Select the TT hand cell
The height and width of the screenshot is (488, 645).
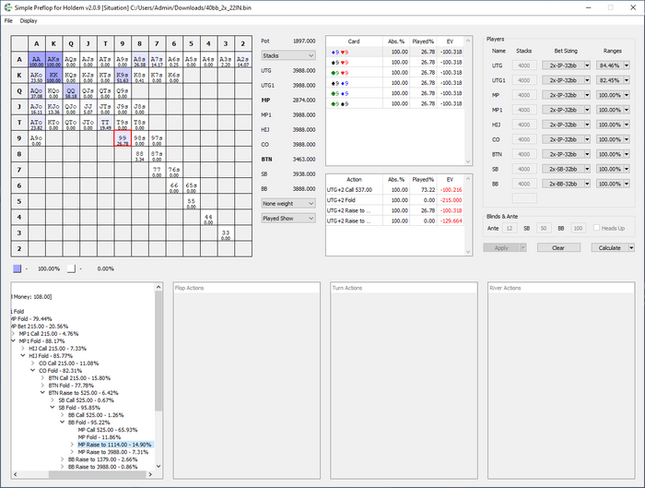point(105,123)
